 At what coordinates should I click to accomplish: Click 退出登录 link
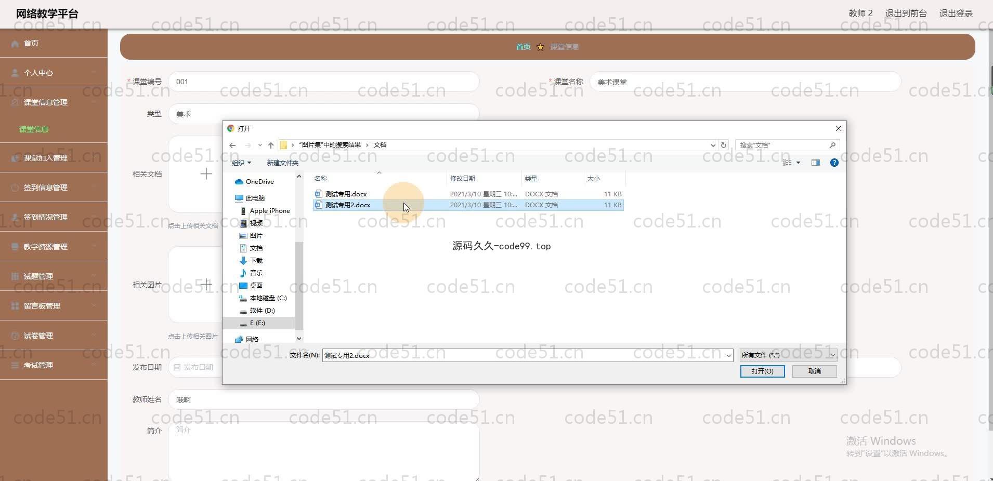point(956,14)
